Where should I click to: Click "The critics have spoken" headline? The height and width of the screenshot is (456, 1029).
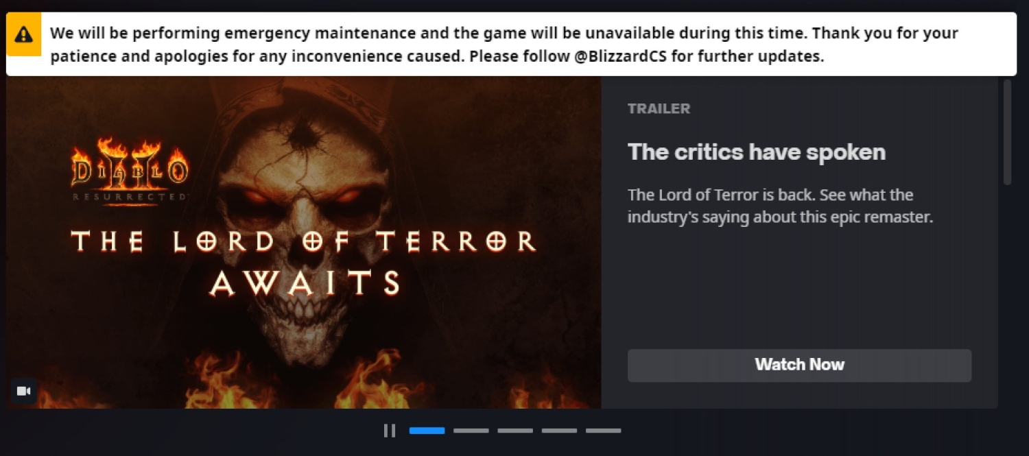757,152
